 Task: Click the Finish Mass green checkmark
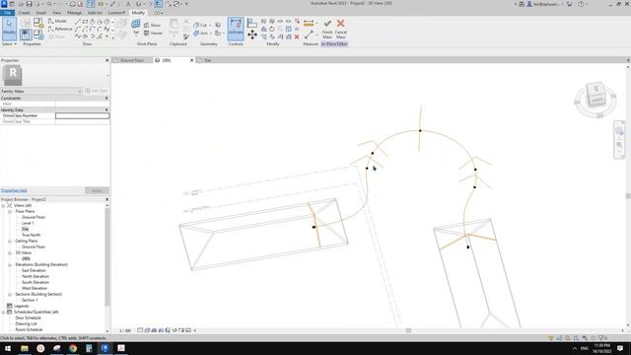tap(327, 29)
